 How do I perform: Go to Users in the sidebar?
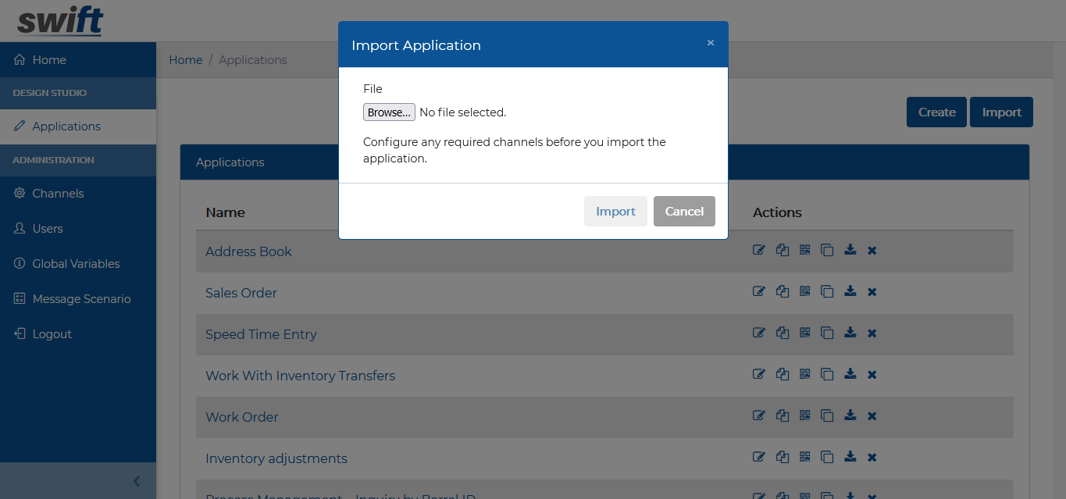click(x=47, y=229)
